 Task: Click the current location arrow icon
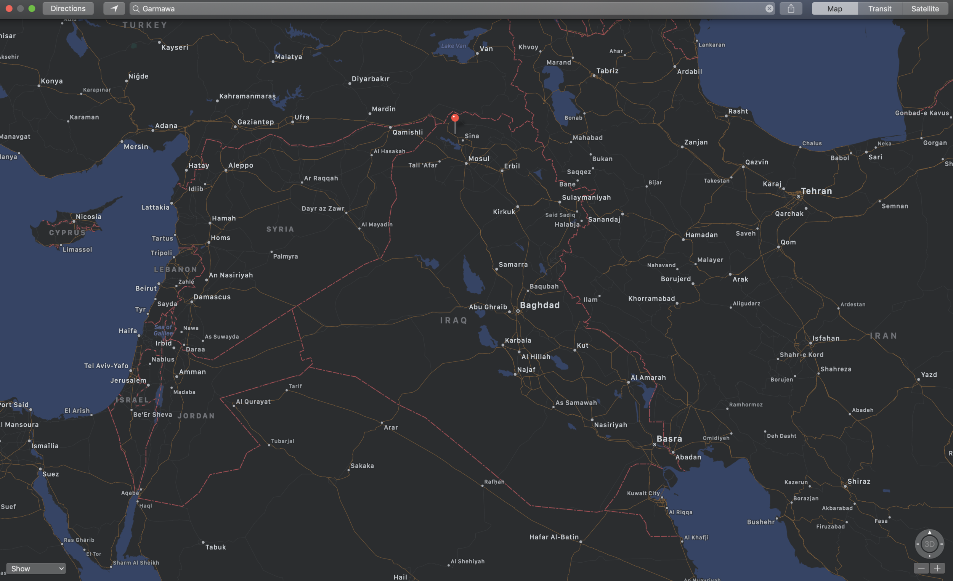pyautogui.click(x=114, y=8)
